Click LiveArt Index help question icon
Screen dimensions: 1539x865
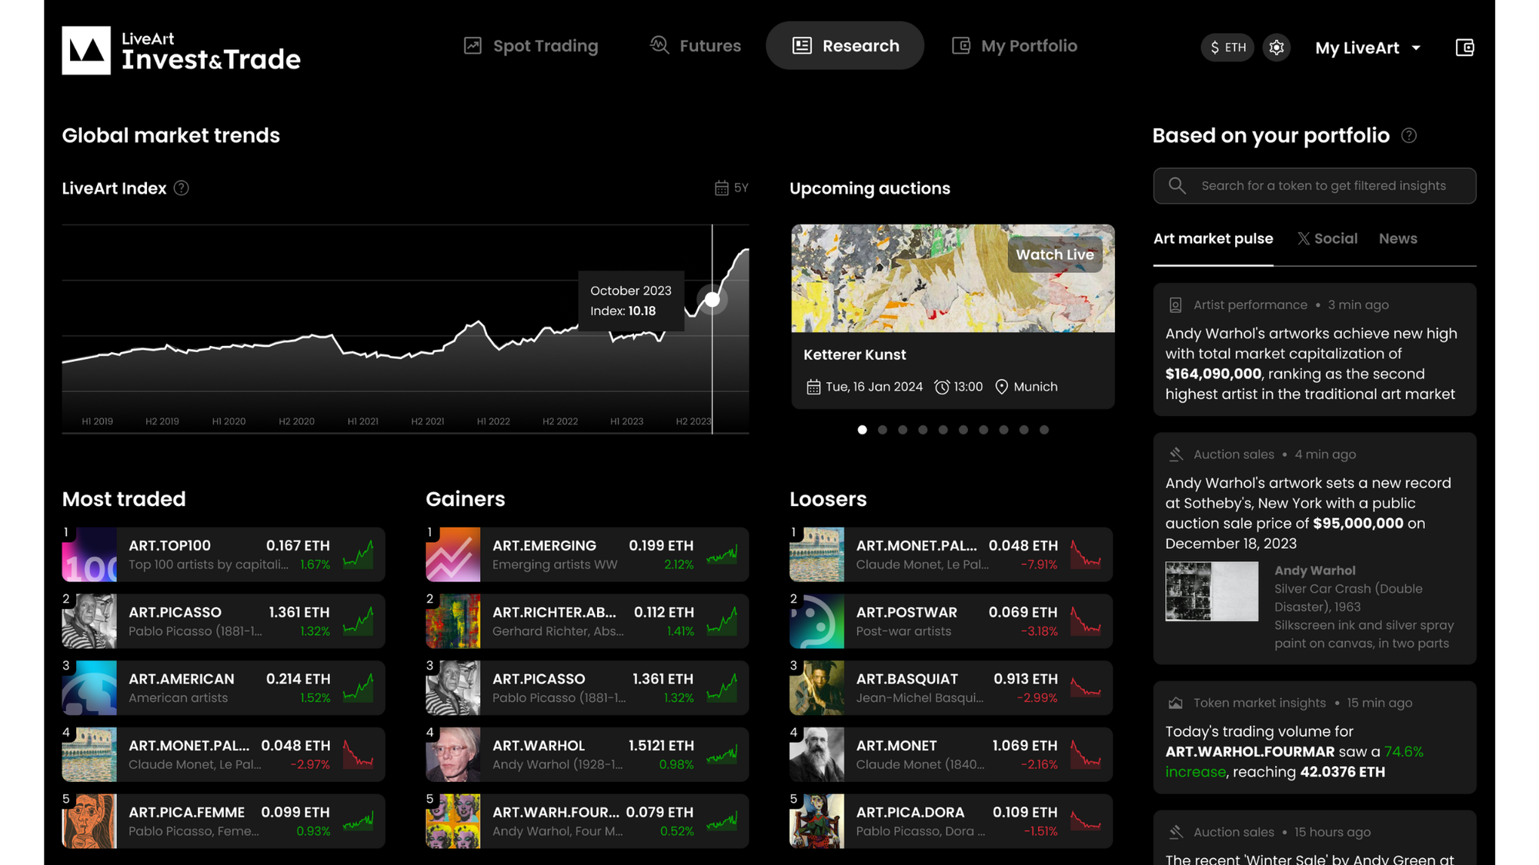182,188
